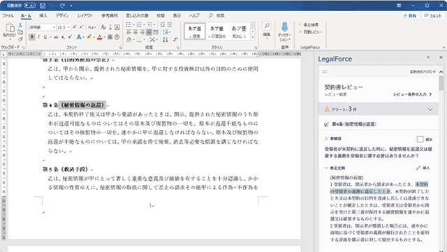Viewport: 447px width, 252px height.
Task: Open the 表示 ribbon tab
Action: click(177, 15)
